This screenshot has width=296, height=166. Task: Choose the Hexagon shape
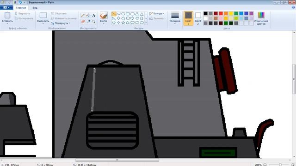(x=128, y=18)
